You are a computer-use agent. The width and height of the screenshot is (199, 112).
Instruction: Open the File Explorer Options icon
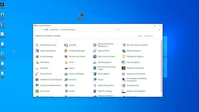[x=124, y=57]
